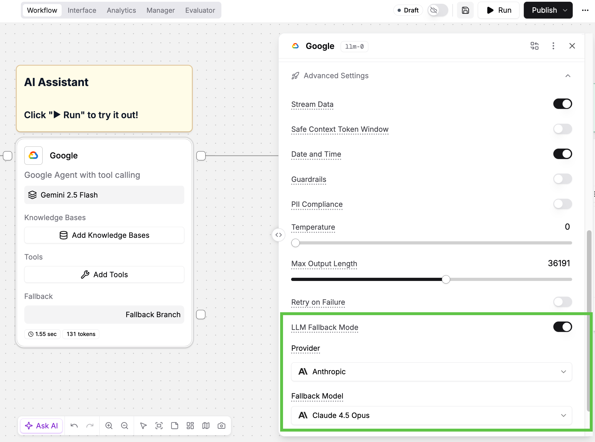This screenshot has height=442, width=595.
Task: Click the Max Output Length slider handle
Action: [446, 280]
